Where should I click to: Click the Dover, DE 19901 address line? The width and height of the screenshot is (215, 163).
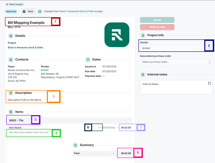coord(17,81)
